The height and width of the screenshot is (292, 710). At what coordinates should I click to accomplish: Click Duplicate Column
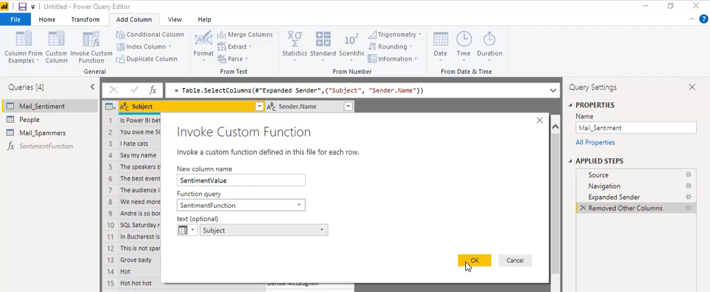coord(147,59)
